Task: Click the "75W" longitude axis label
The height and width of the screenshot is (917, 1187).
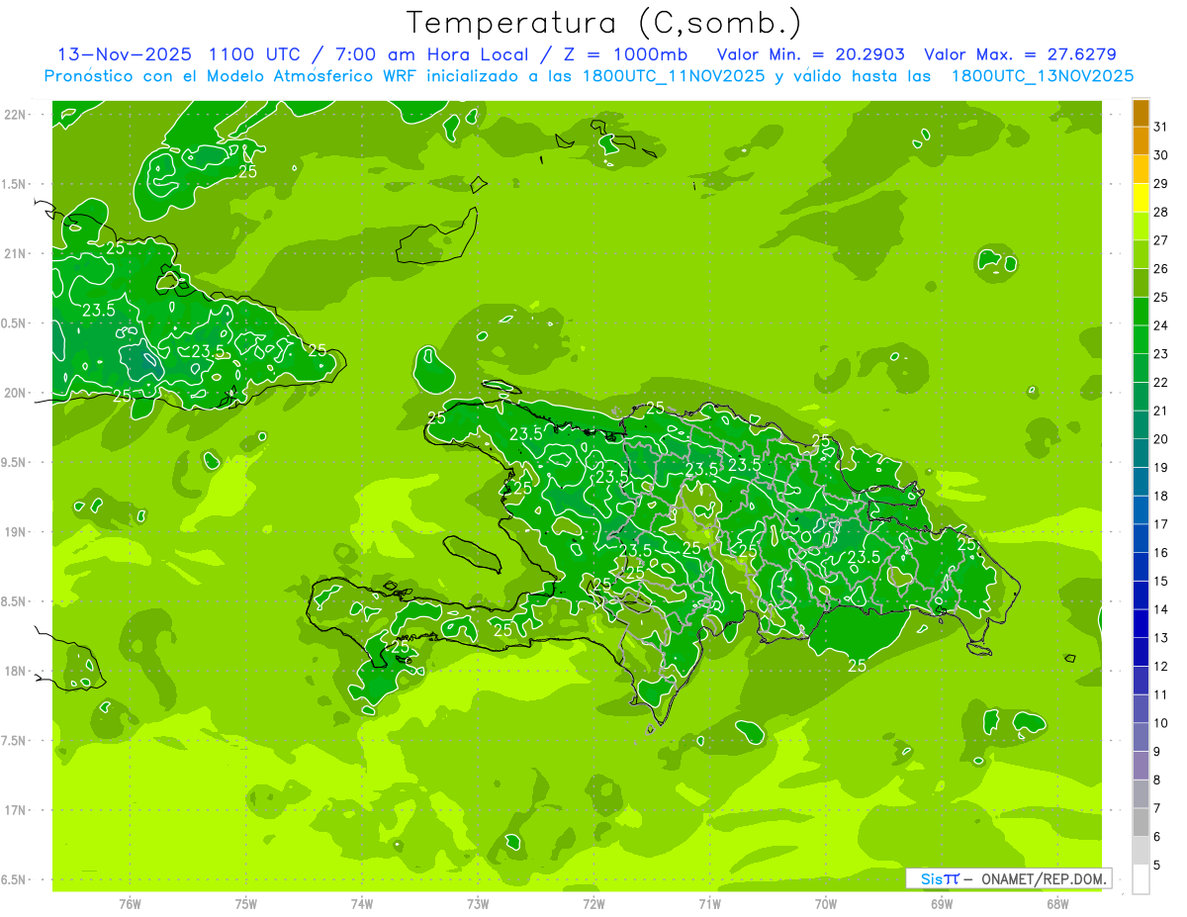Action: coord(245,903)
